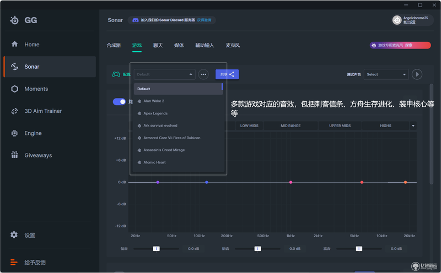The height and width of the screenshot is (273, 441).
Task: Click the main panel vertical scrollbar
Action: [x=432, y=134]
